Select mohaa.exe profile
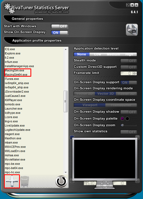Viewport: 143px width, 199px height. (x=12, y=155)
